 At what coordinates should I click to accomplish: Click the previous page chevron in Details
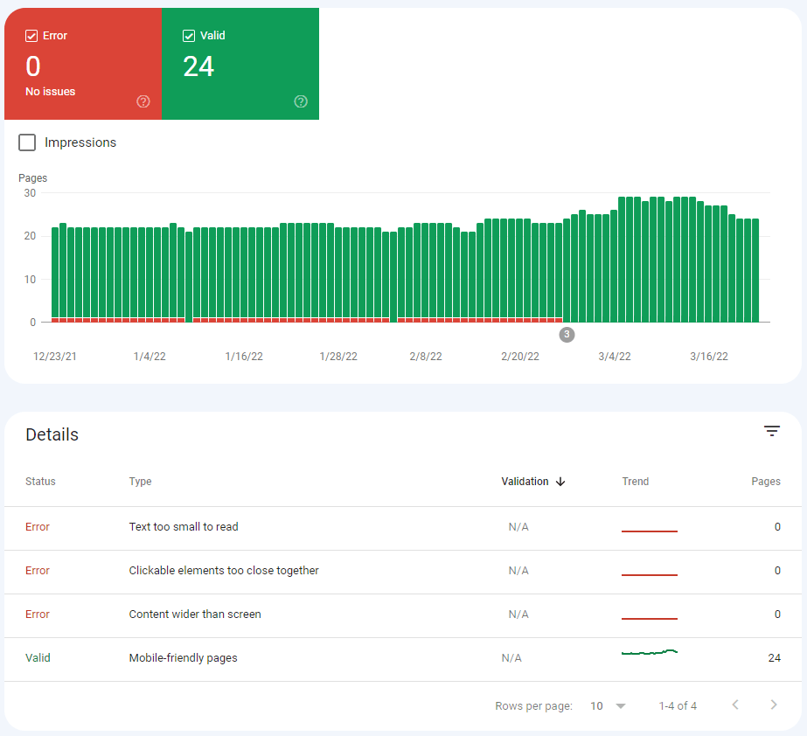pos(734,705)
